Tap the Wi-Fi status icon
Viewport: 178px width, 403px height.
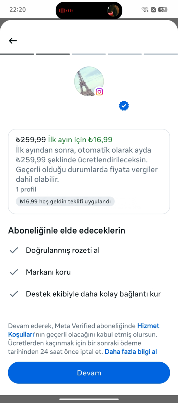[x=145, y=10]
